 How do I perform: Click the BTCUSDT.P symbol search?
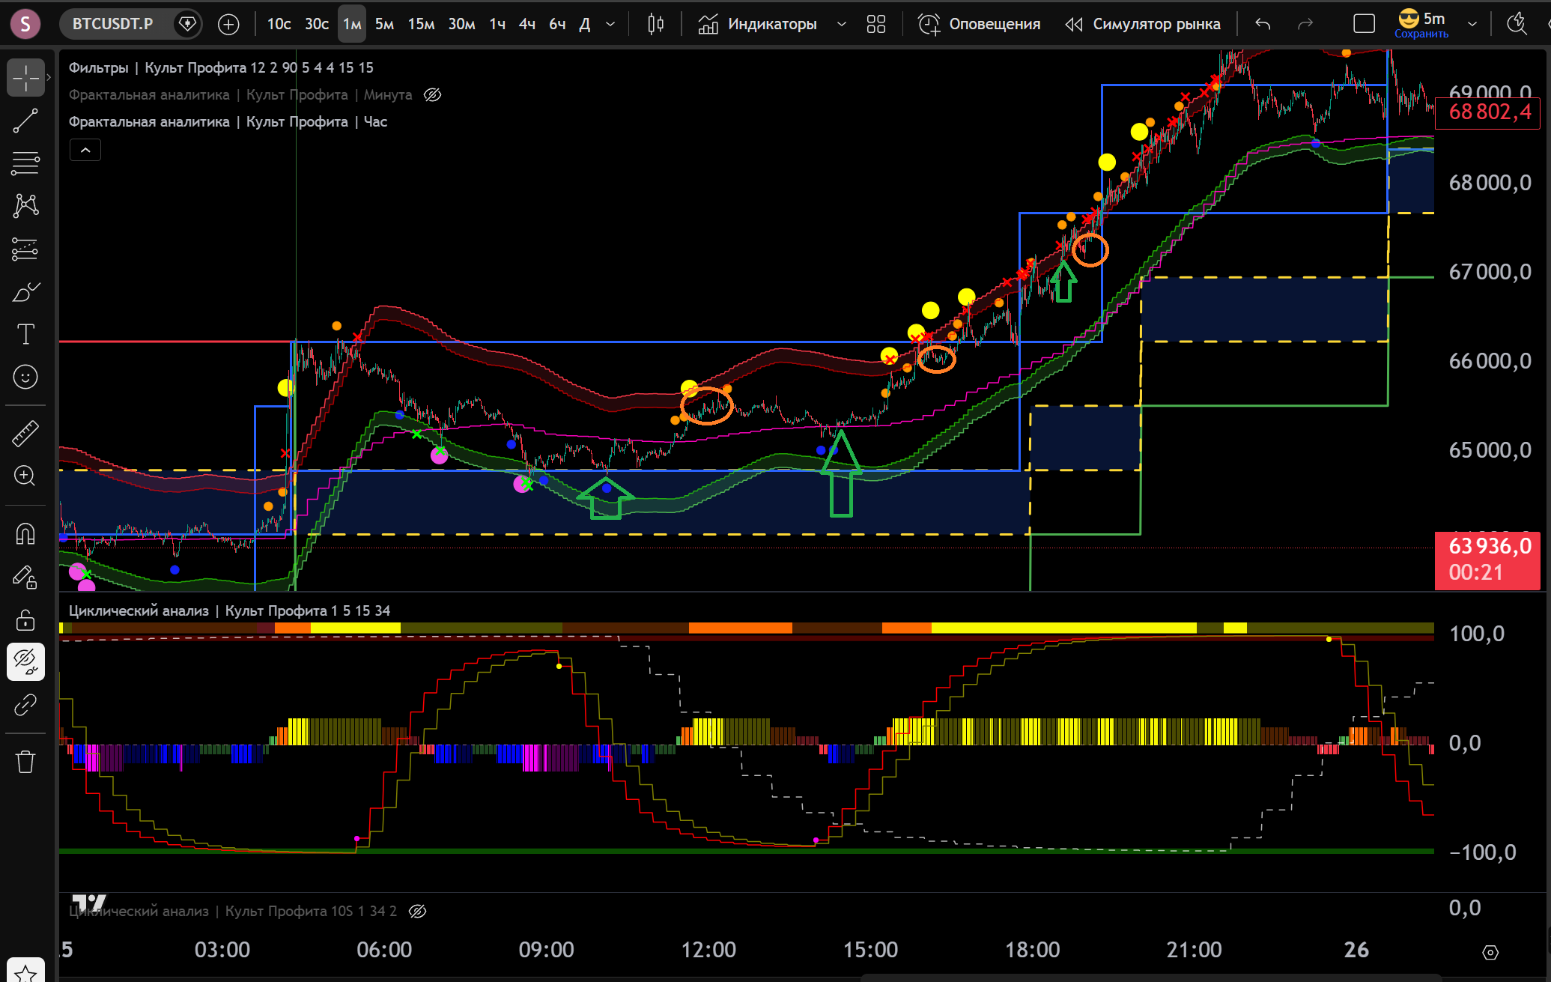113,24
